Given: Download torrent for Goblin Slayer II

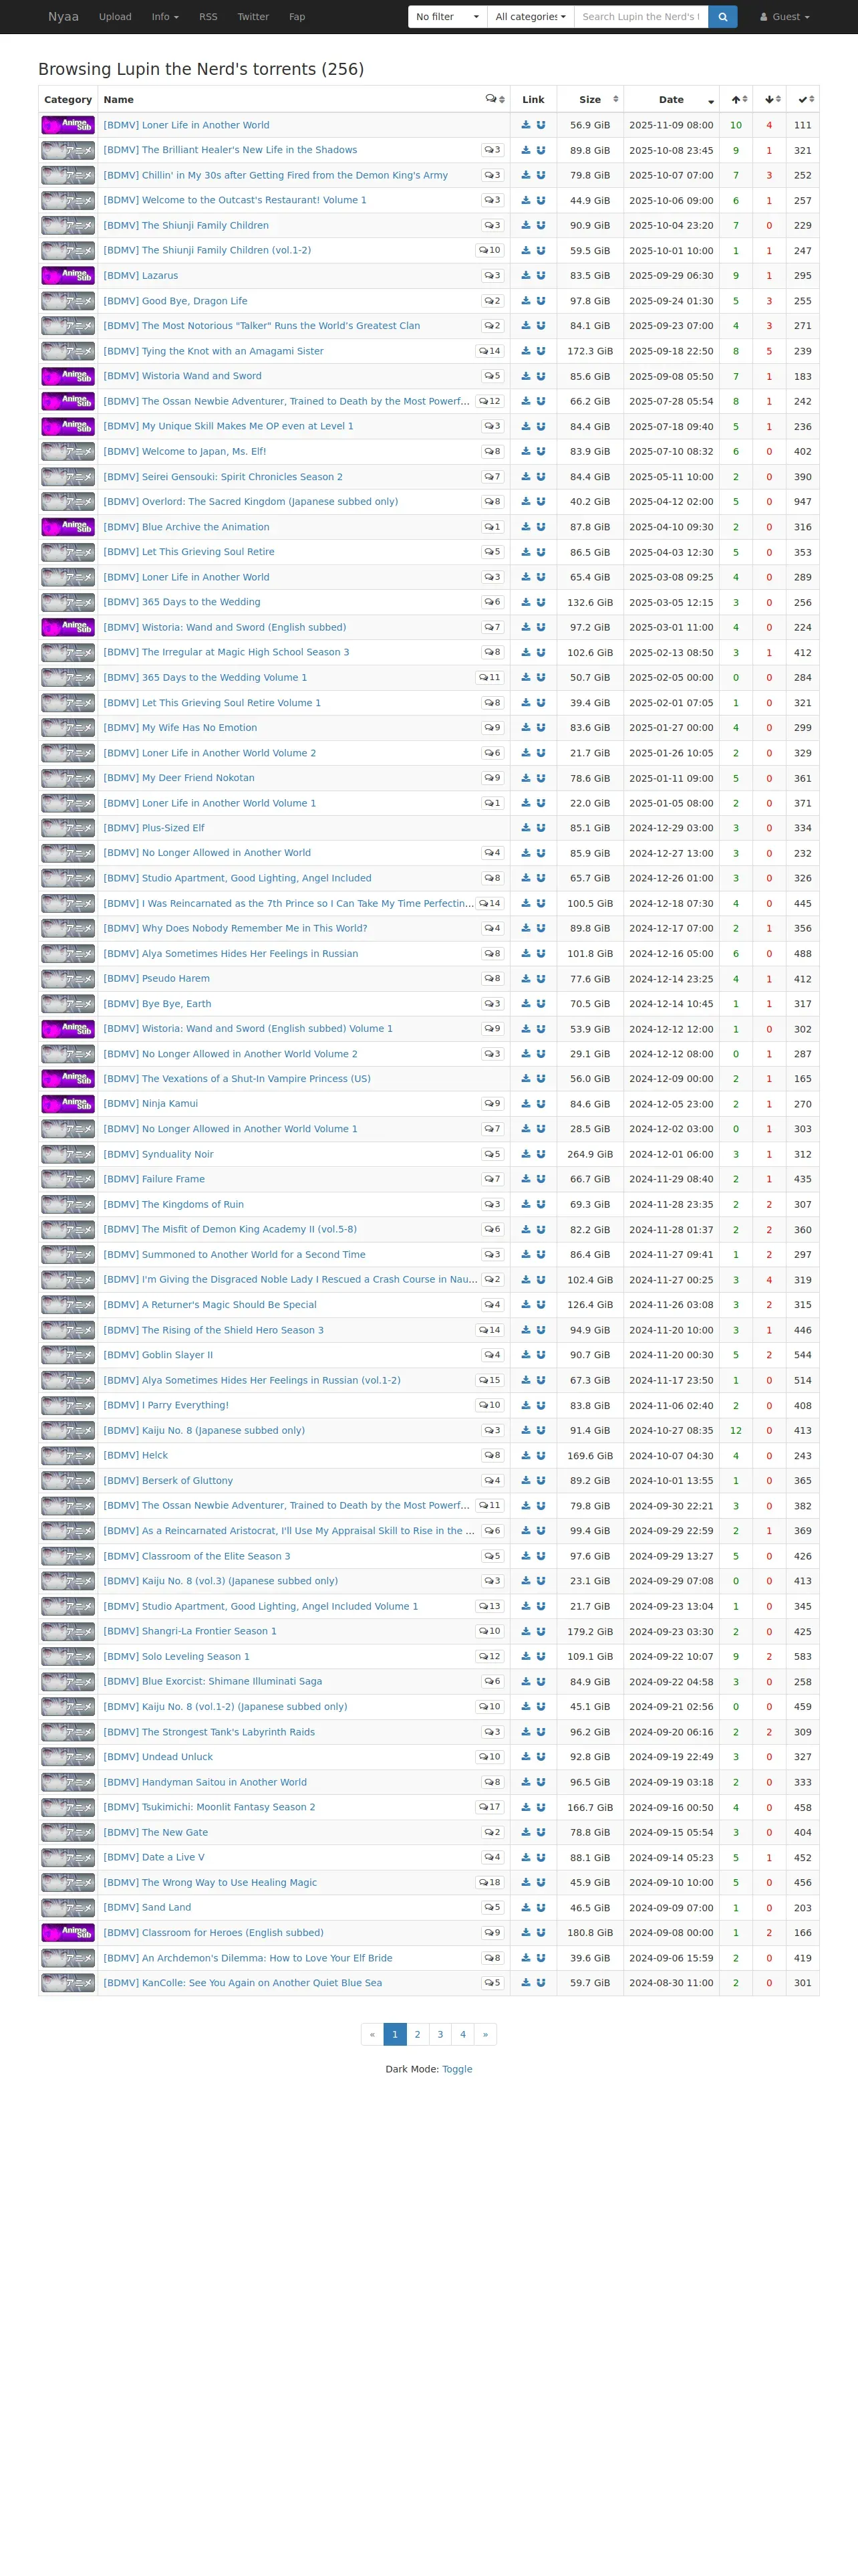Looking at the screenshot, I should point(527,1355).
